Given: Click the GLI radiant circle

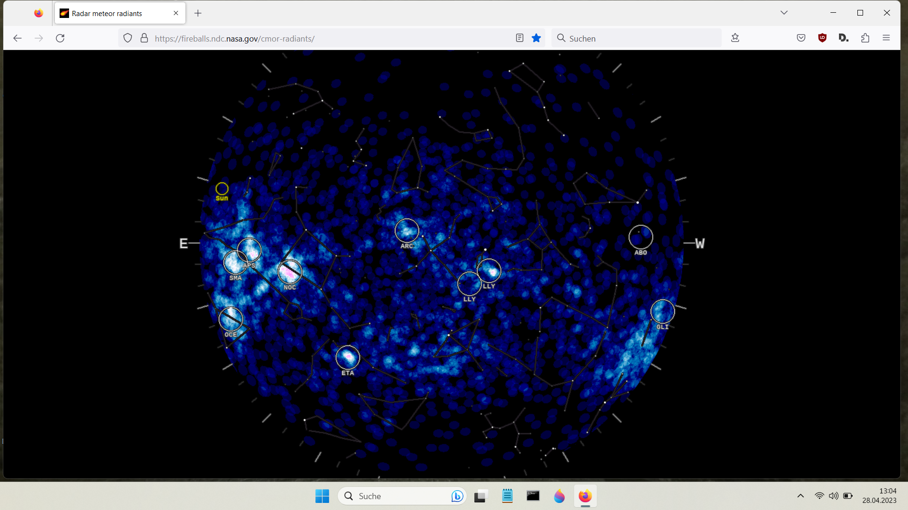Looking at the screenshot, I should (x=663, y=311).
